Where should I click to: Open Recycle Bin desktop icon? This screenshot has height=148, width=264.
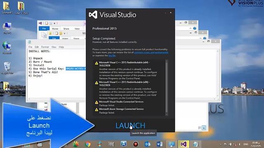7,68
